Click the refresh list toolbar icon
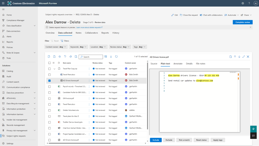This screenshot has width=259, height=146. pos(116,56)
